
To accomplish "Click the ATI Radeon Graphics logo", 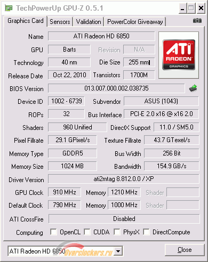I will pos(179,55).
